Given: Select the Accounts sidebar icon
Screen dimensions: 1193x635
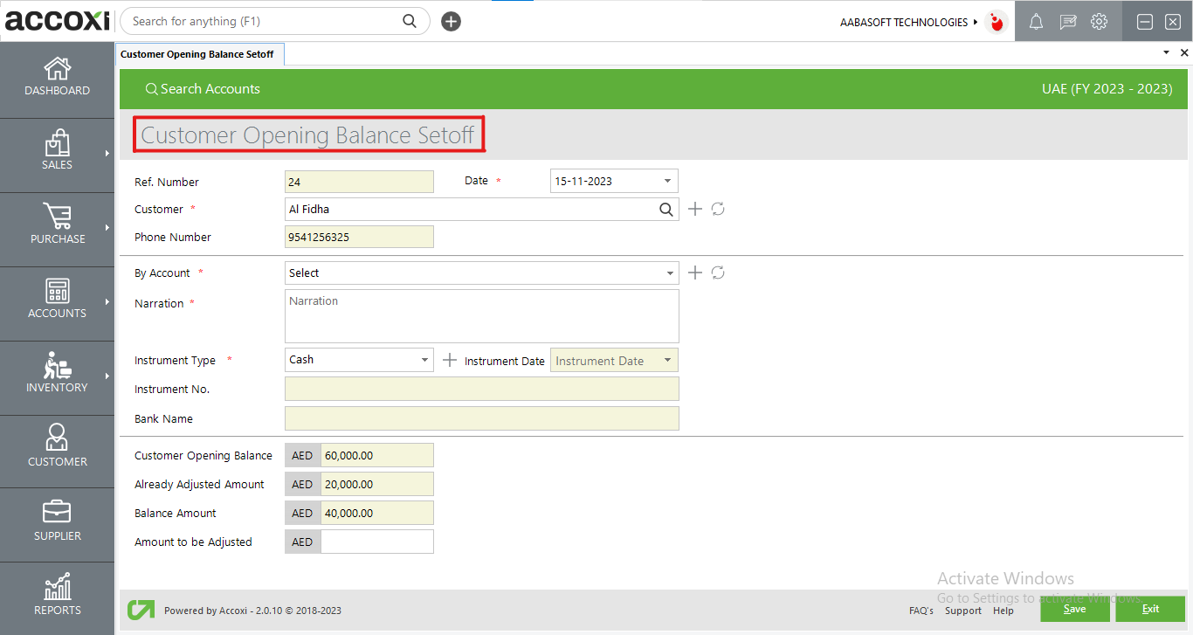Looking at the screenshot, I should (x=57, y=301).
